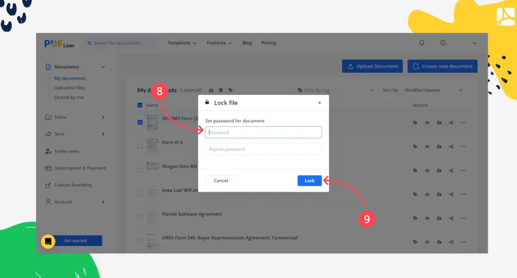Click Cancel in Lock file dialog
This screenshot has height=278, width=517.
click(x=221, y=180)
